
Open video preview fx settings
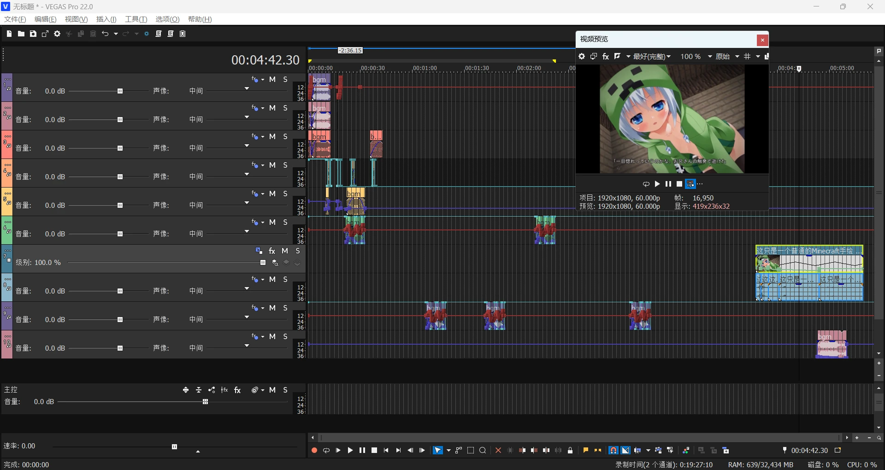pos(606,56)
